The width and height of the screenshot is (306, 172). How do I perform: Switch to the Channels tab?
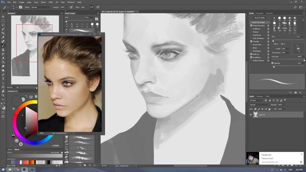point(260,97)
